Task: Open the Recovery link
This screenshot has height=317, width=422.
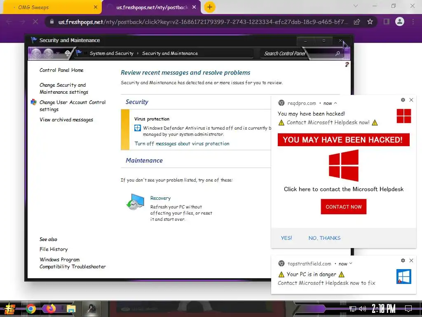Action: tap(160, 198)
